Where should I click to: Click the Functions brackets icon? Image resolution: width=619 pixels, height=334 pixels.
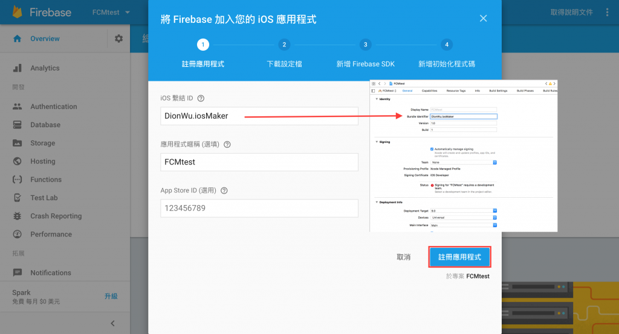[18, 180]
